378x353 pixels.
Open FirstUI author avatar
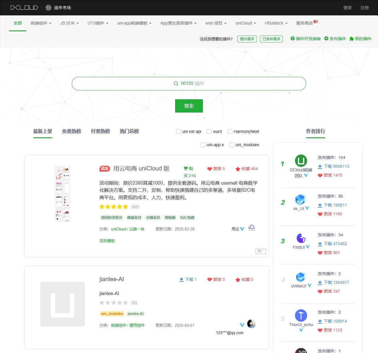click(301, 238)
